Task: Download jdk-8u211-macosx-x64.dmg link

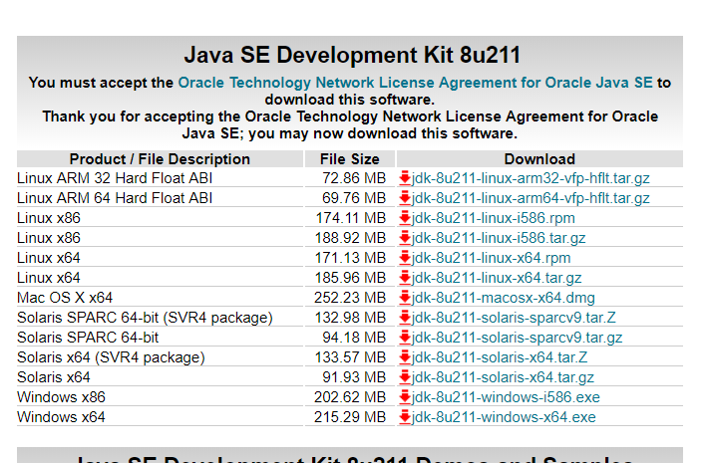Action: coord(503,298)
